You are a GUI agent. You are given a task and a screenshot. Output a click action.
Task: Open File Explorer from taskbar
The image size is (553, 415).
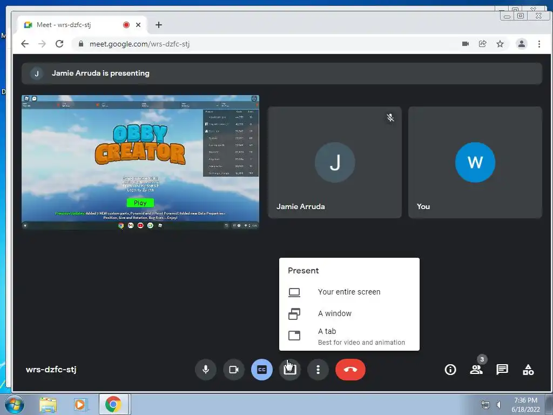coord(48,405)
